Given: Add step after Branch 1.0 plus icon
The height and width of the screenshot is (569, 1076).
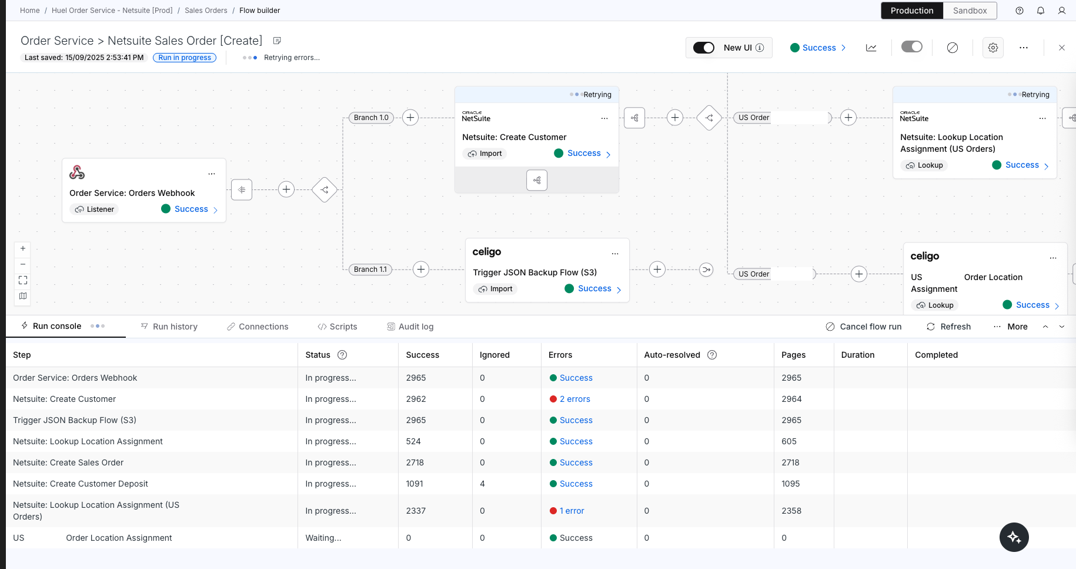Looking at the screenshot, I should [x=410, y=118].
